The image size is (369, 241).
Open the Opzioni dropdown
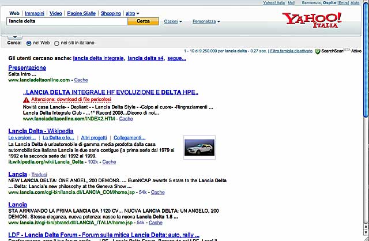173,21
